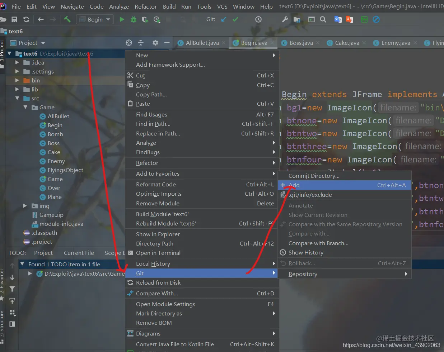Collapse the src folder
This screenshot has height=352, width=444.
[17, 98]
